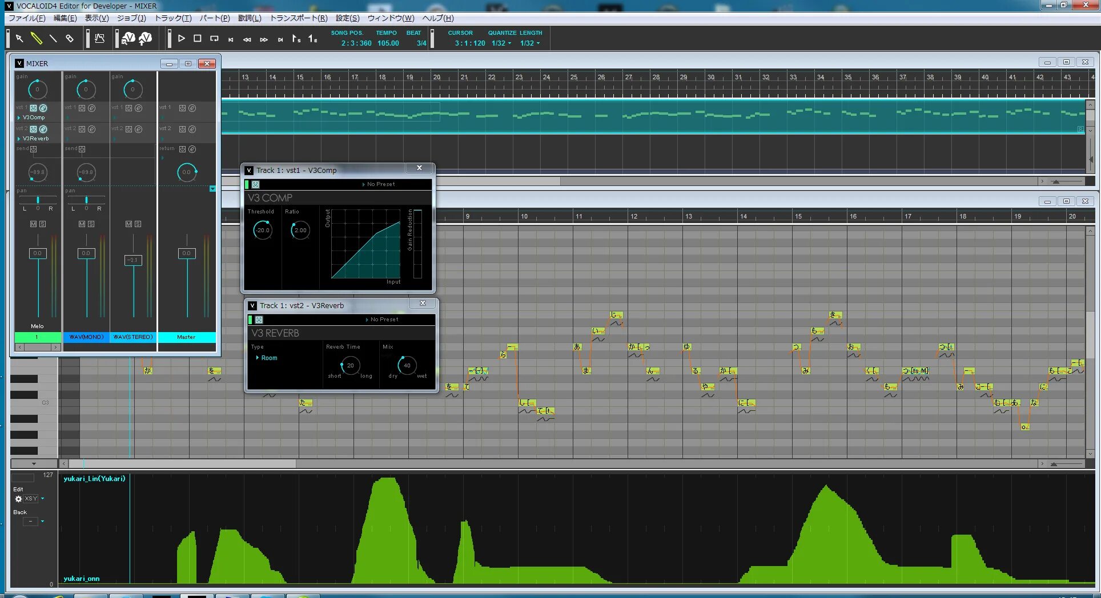Toggle the vst1 power switch on Melo channel

click(x=34, y=108)
